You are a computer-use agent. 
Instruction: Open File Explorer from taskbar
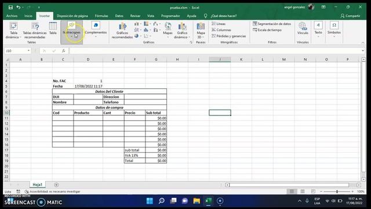pyautogui.click(x=197, y=201)
